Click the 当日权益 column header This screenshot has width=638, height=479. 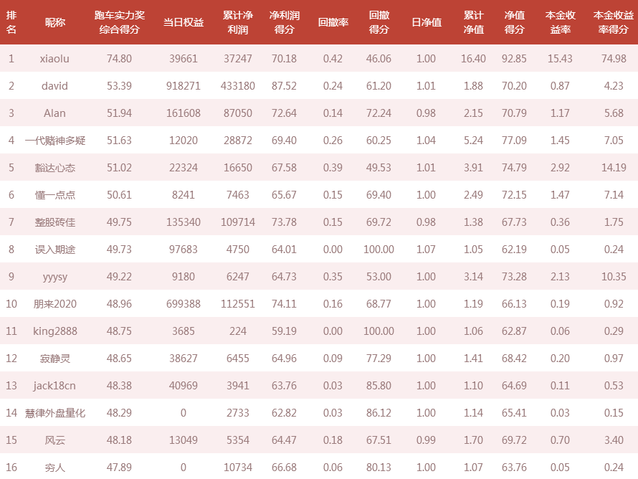(184, 22)
